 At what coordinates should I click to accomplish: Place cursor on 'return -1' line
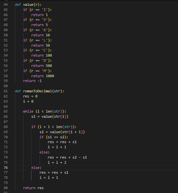pos(32,81)
